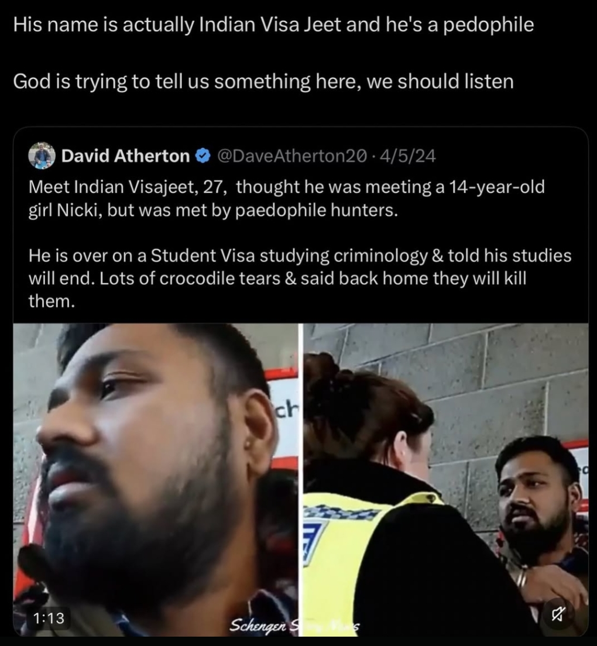The width and height of the screenshot is (597, 646).
Task: Unmute the video using the speaker icon
Action: 558,614
